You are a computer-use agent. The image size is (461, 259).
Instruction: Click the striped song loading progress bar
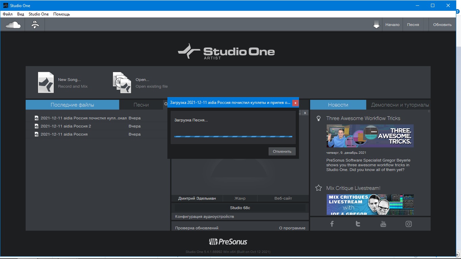(233, 137)
